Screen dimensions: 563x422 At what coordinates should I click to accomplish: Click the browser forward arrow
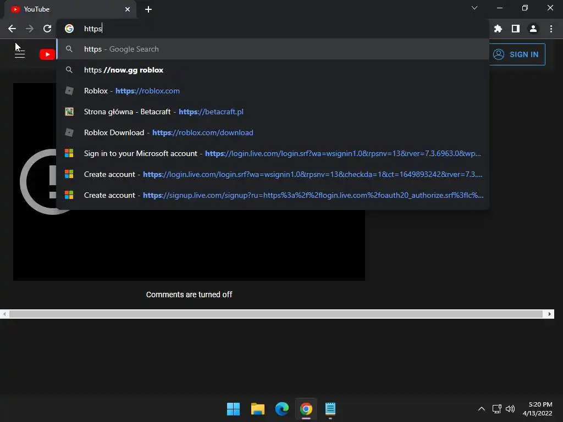[x=30, y=29]
